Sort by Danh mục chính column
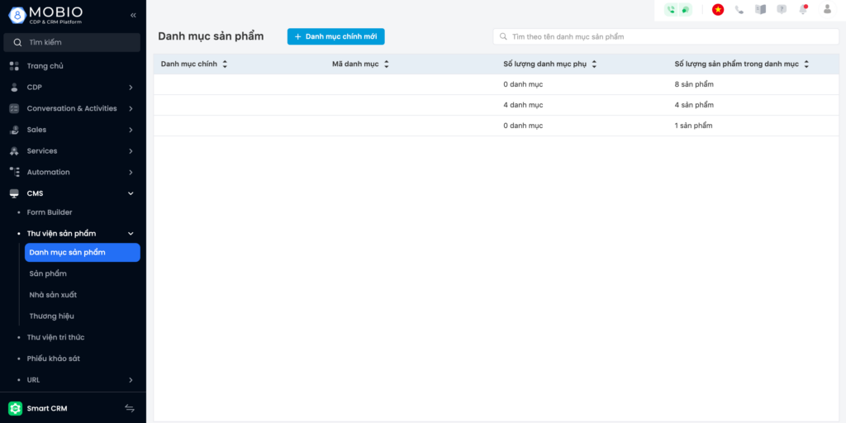 coord(225,64)
